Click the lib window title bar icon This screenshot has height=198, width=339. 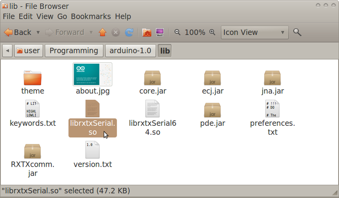tap(5, 6)
